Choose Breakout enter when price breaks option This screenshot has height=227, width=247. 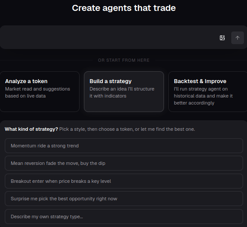tap(124, 181)
